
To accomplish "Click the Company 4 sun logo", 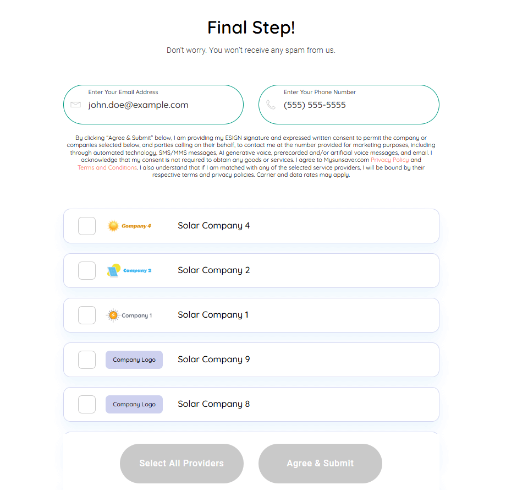I will tap(129, 226).
